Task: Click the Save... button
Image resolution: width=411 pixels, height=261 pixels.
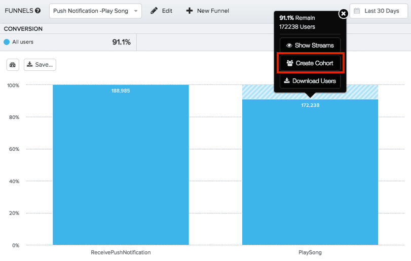Action: coord(40,65)
